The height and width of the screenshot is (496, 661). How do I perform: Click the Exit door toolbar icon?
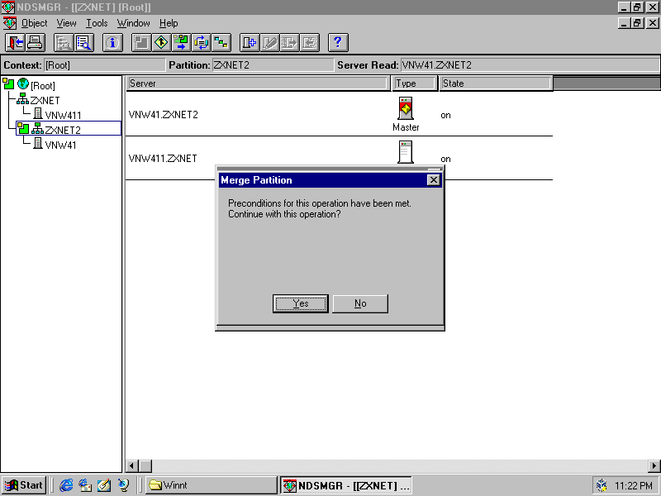(15, 43)
